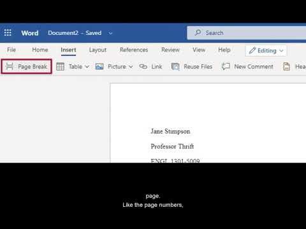This screenshot has width=306, height=229.
Task: Switch to the View tab
Action: tap(199, 50)
